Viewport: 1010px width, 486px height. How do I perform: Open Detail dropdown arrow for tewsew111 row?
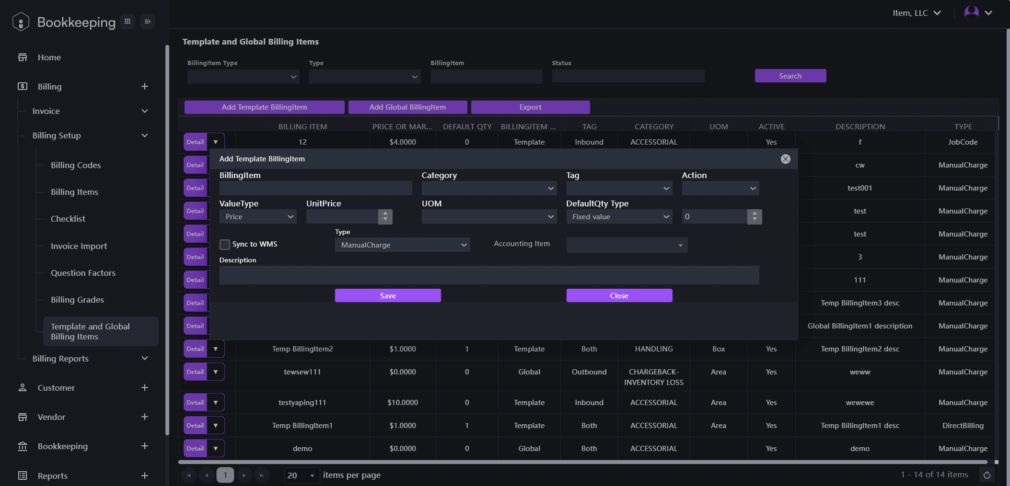pos(216,372)
